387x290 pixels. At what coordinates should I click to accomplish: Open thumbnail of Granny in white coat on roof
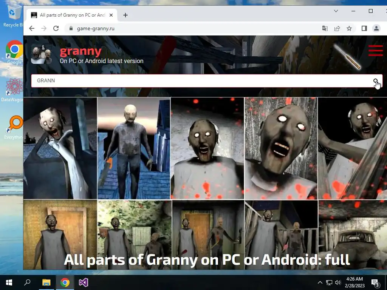(60, 148)
